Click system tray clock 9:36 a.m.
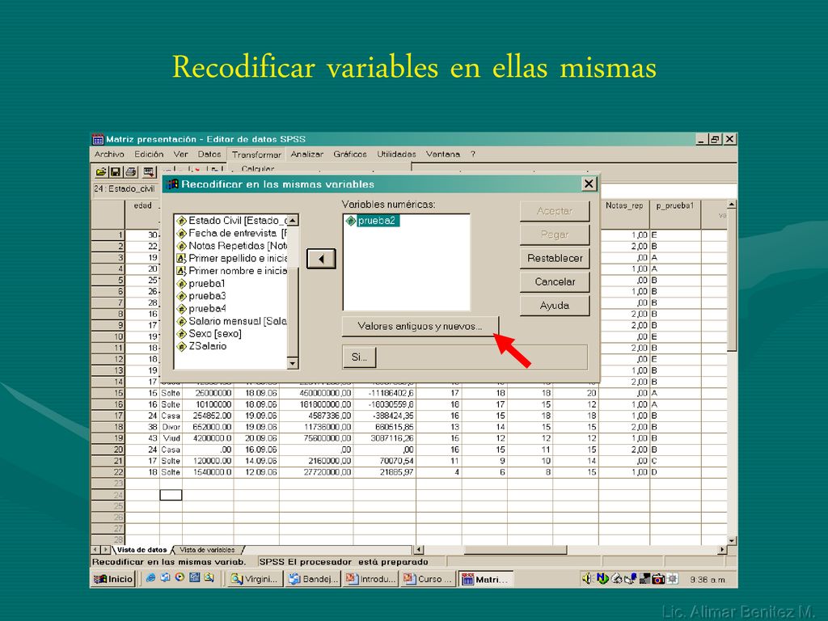The width and height of the screenshot is (828, 621). pyautogui.click(x=708, y=579)
